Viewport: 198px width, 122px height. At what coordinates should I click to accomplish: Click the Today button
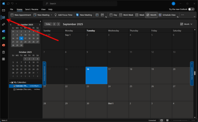point(48,24)
